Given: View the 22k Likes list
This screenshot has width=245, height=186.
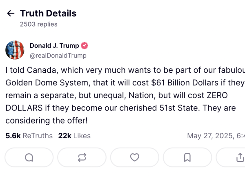Looking at the screenshot, I should 74,136.
